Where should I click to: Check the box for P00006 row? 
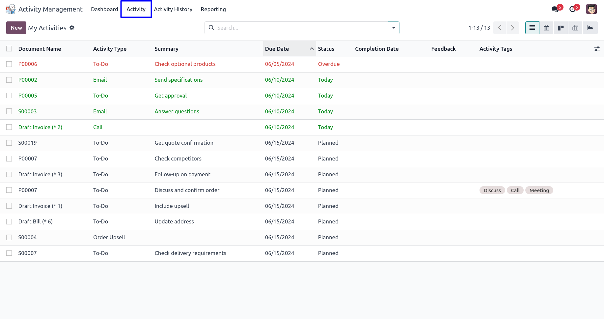click(x=9, y=64)
